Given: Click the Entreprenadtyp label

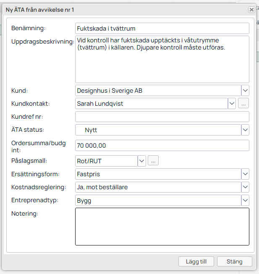Looking at the screenshot, I should 35,200.
